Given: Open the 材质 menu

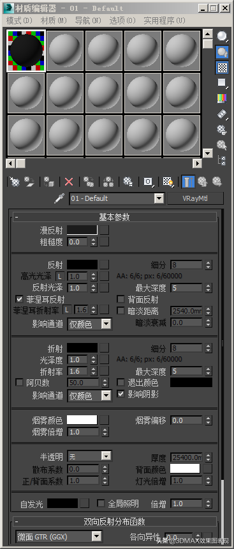Looking at the screenshot, I should coord(54,20).
